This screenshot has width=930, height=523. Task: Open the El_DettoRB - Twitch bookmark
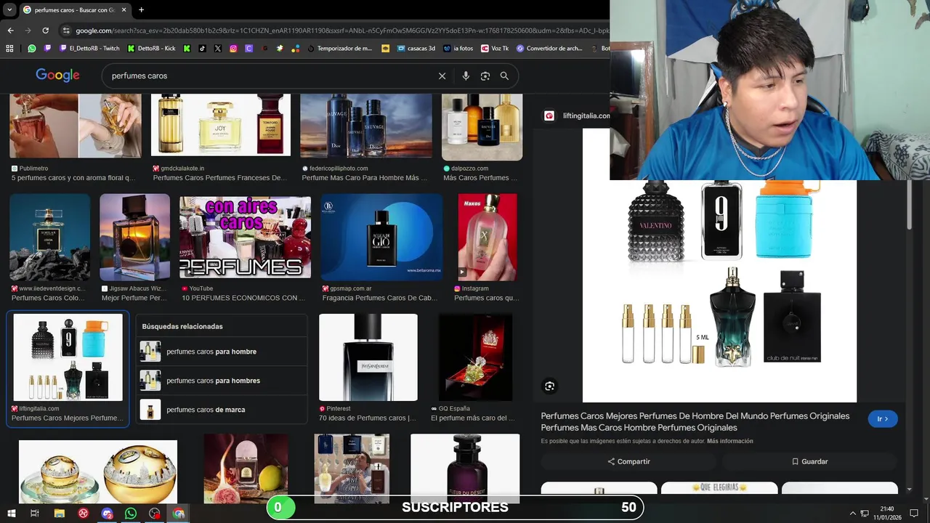tap(89, 49)
